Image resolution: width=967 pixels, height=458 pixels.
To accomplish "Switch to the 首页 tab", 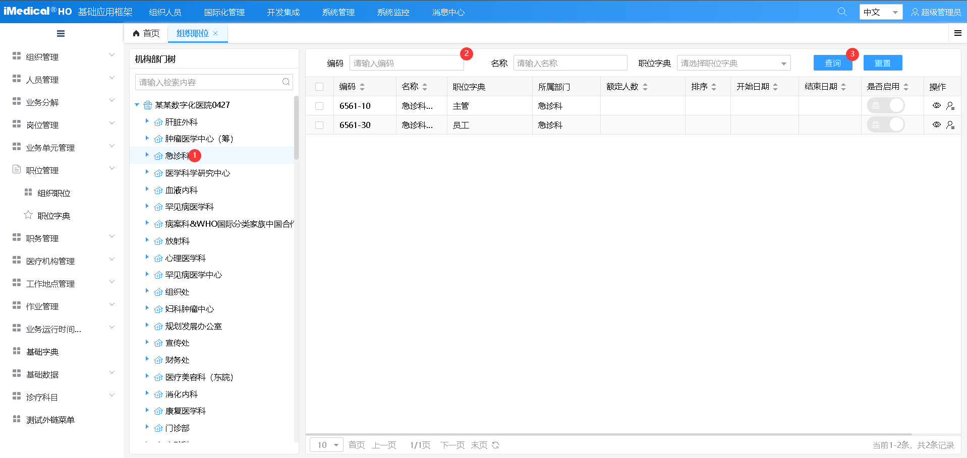I will [x=146, y=33].
